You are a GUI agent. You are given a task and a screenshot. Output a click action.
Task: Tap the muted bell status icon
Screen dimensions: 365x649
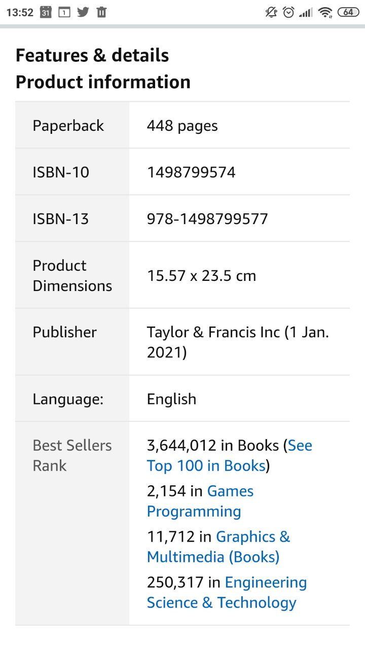coord(271,12)
